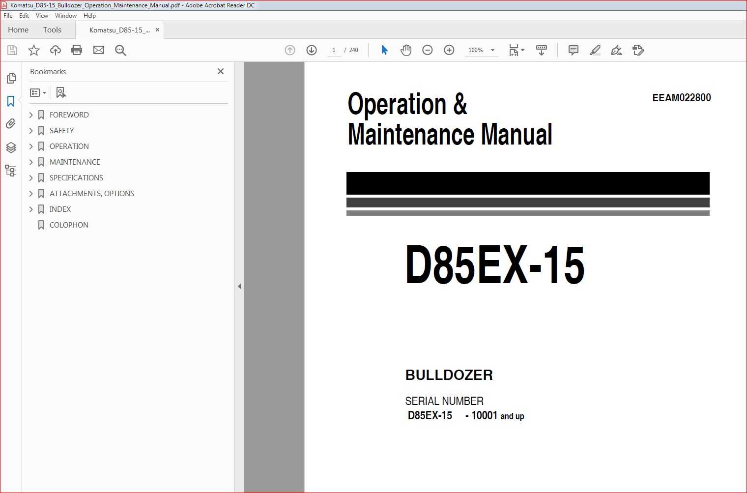Open bookmarks options dropdown menu

tap(38, 92)
